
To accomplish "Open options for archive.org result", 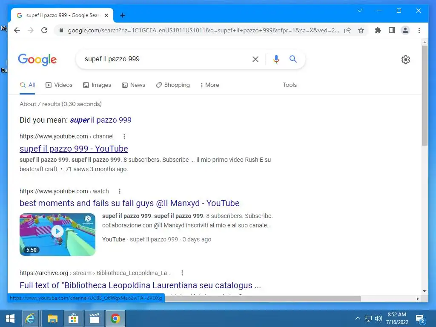I will (182, 273).
